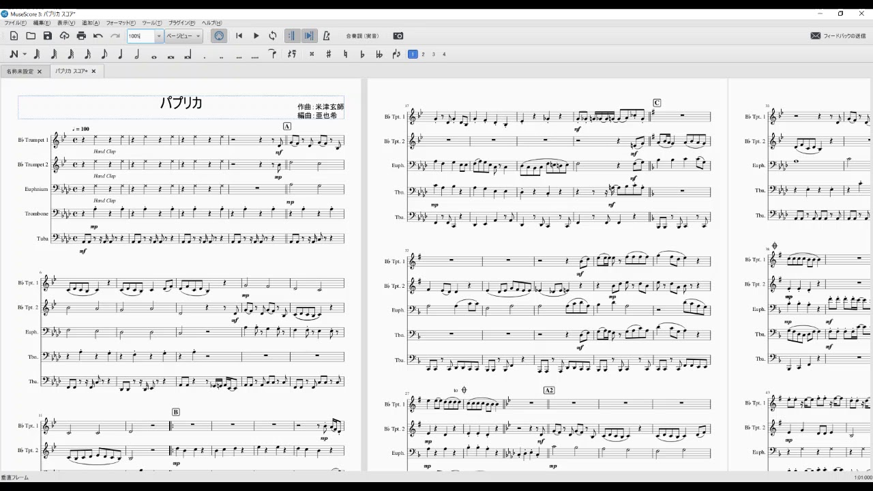This screenshot has height=491, width=873.
Task: Open the ツール menu
Action: pos(152,23)
